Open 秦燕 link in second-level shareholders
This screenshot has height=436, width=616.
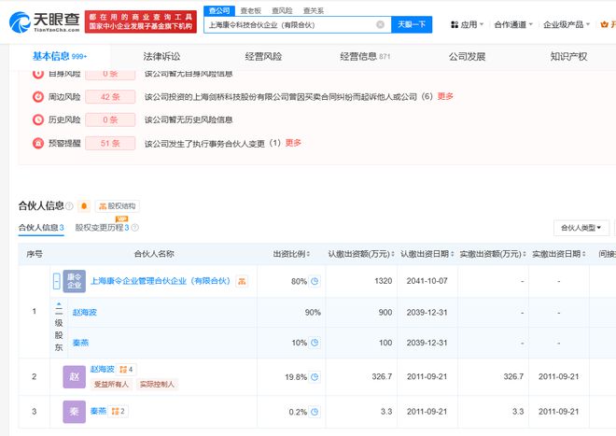[80, 343]
